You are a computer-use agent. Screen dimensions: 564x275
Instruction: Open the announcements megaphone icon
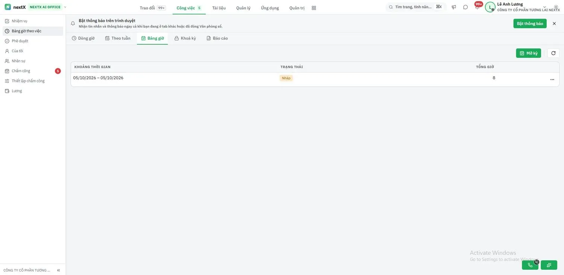[454, 7]
